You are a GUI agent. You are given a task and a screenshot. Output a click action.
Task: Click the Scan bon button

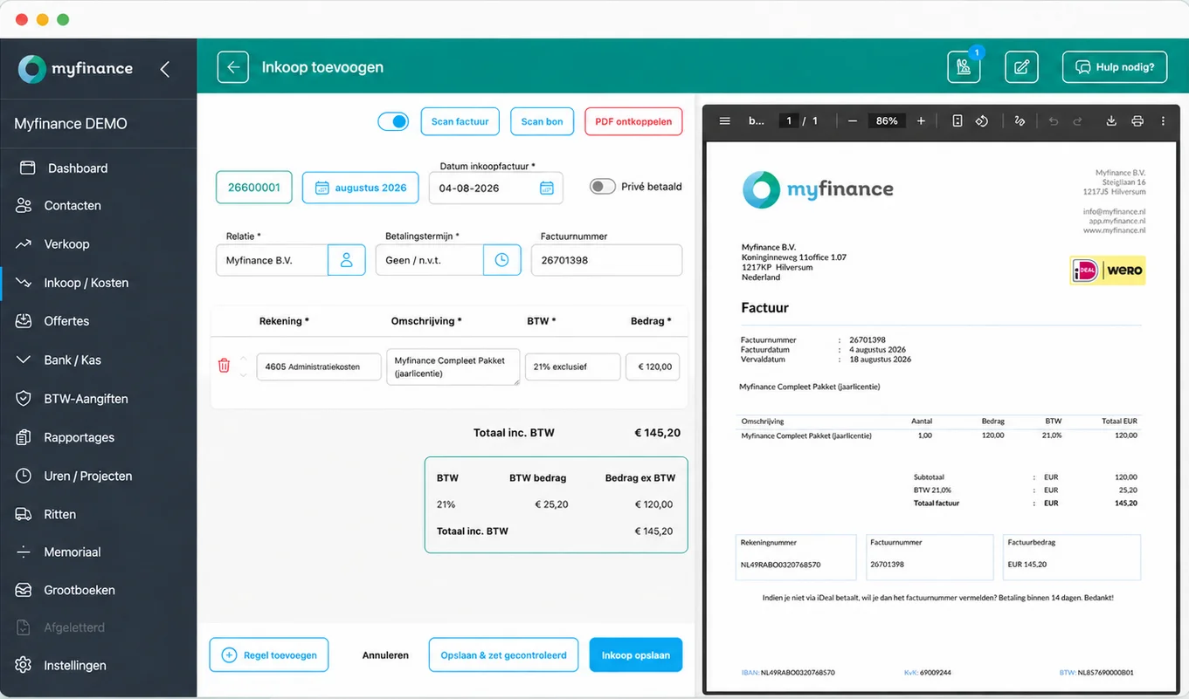click(542, 121)
